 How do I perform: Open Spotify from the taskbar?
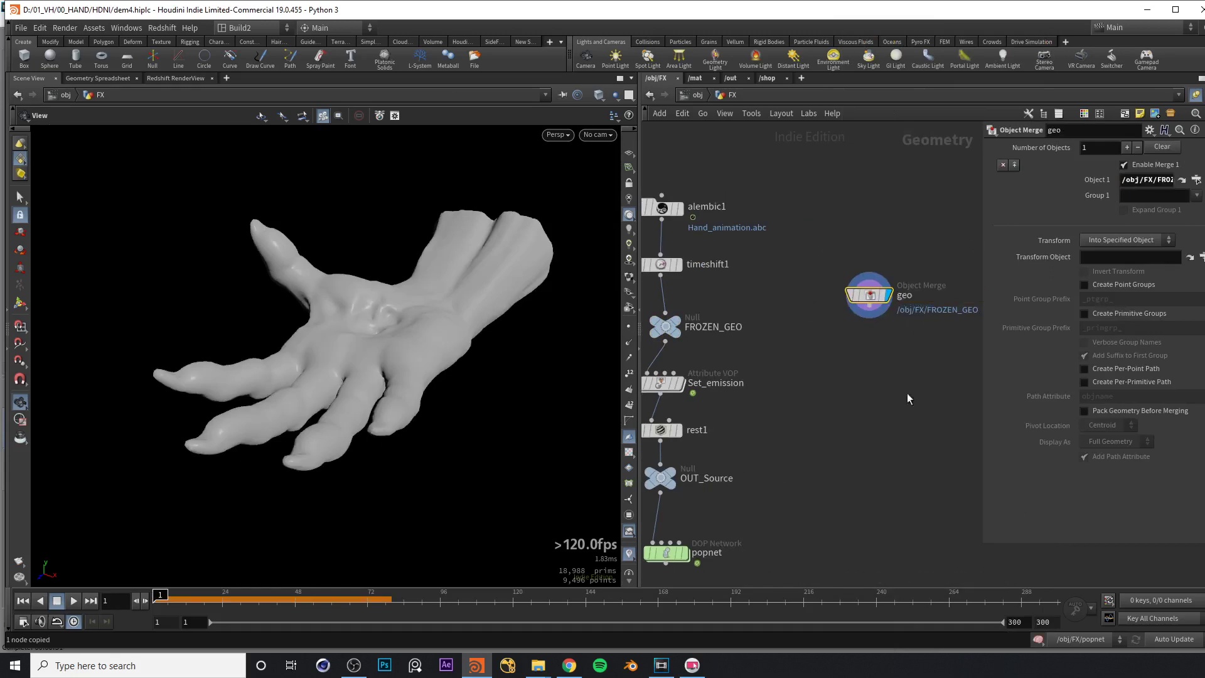point(599,665)
